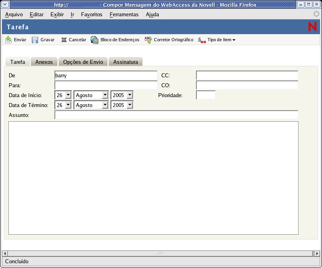Image resolution: width=322 pixels, height=268 pixels.
Task: Click the Enviar send icon
Action: pyautogui.click(x=8, y=40)
